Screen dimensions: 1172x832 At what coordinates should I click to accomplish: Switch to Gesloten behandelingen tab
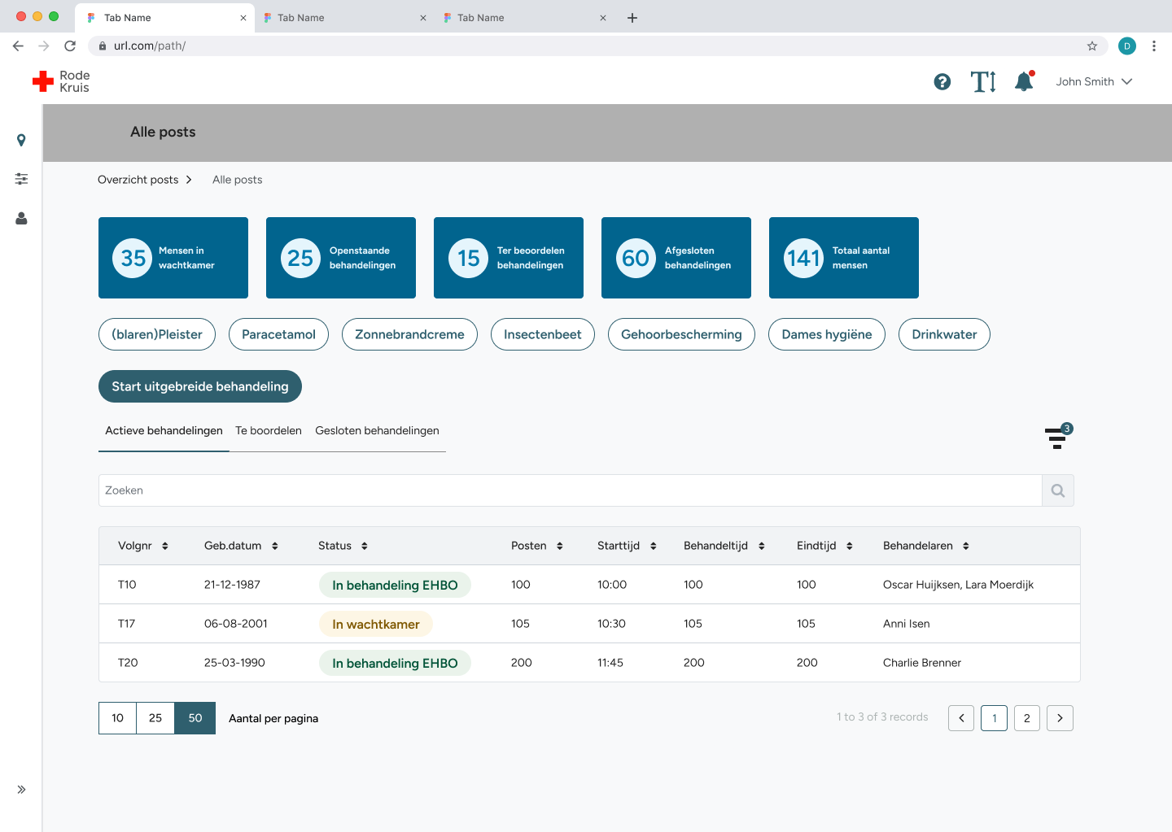[377, 431]
